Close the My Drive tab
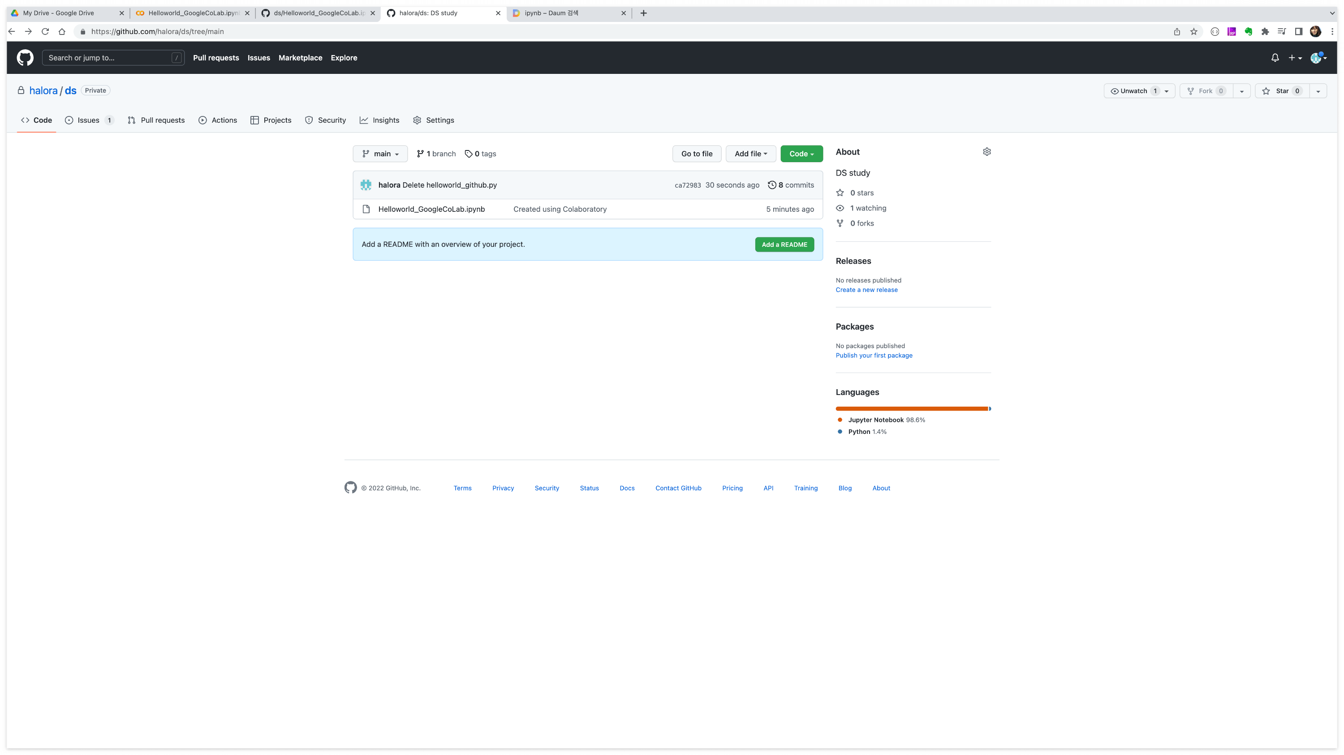This screenshot has width=1344, height=755. [121, 13]
